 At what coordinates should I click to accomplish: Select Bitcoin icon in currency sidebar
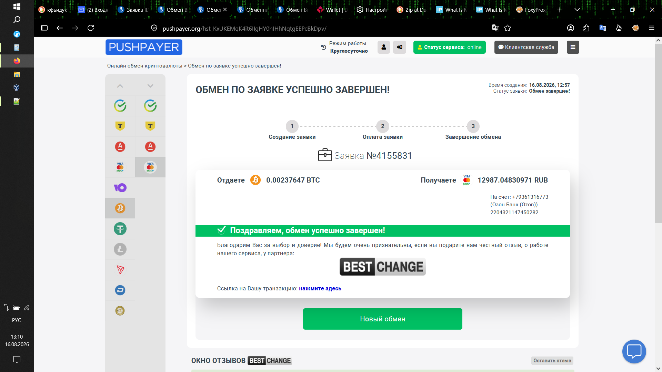[120, 208]
